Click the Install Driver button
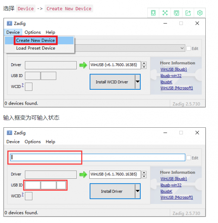The height and width of the screenshot is (223, 218). point(112,191)
